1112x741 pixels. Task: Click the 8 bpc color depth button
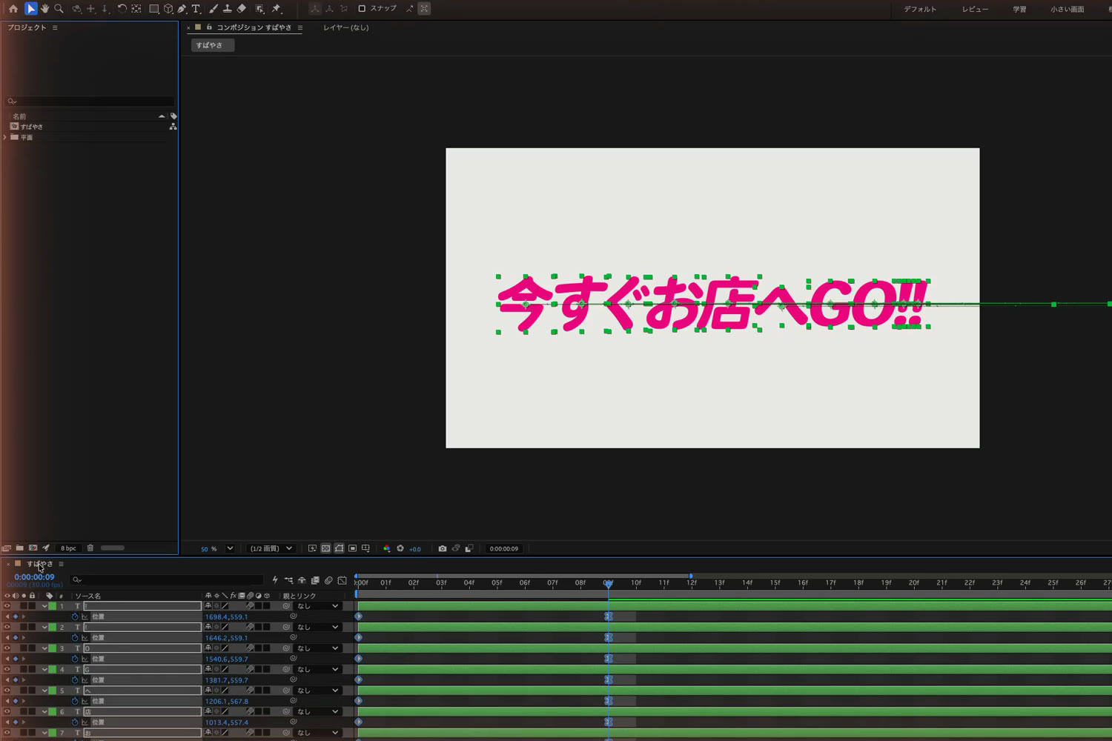click(68, 548)
